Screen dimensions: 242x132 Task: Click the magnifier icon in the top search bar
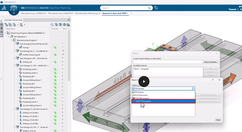pos(149,8)
